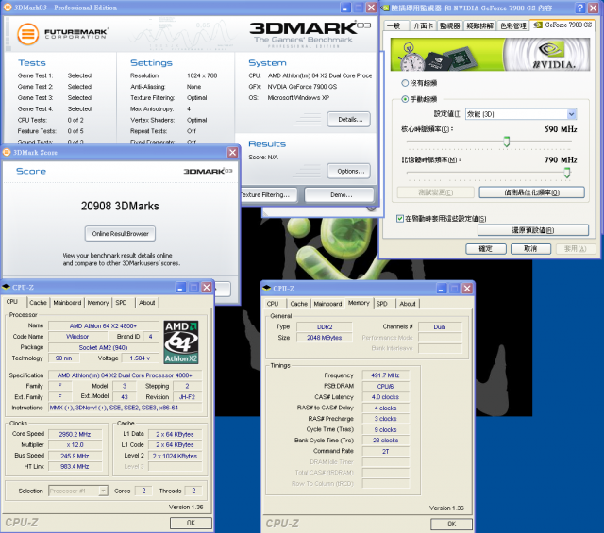Screen dimensions: 604x533
Task: Click the core clock 590 MHz slider
Action: [x=507, y=142]
